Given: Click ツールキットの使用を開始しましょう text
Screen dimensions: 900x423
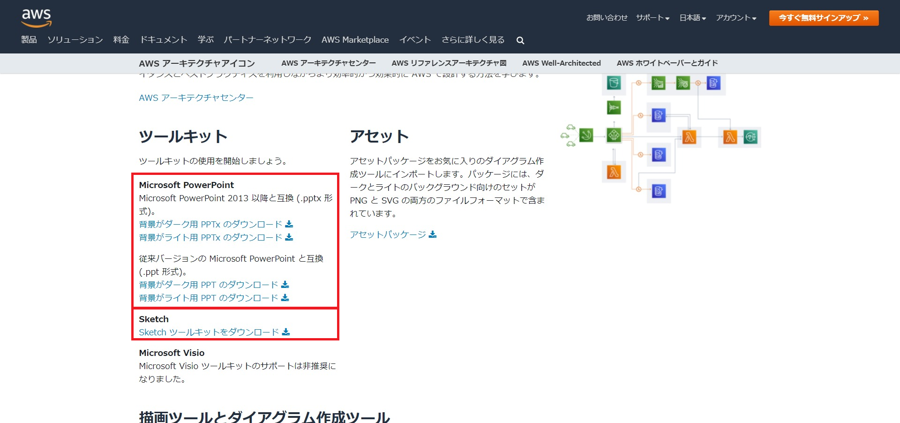Looking at the screenshot, I should click(x=213, y=161).
